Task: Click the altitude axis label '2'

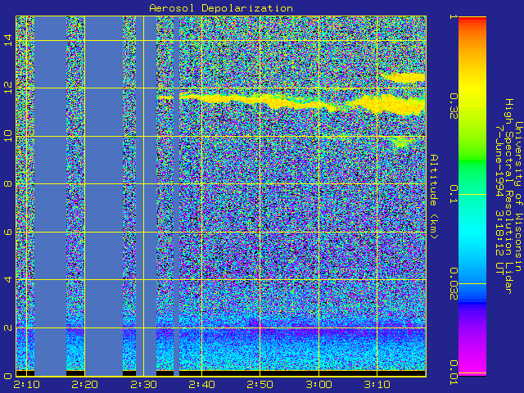Action: tap(8, 327)
